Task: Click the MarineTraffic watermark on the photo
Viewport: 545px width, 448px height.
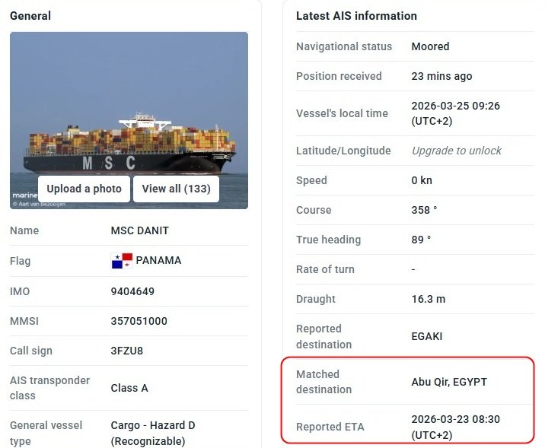Action: click(23, 195)
